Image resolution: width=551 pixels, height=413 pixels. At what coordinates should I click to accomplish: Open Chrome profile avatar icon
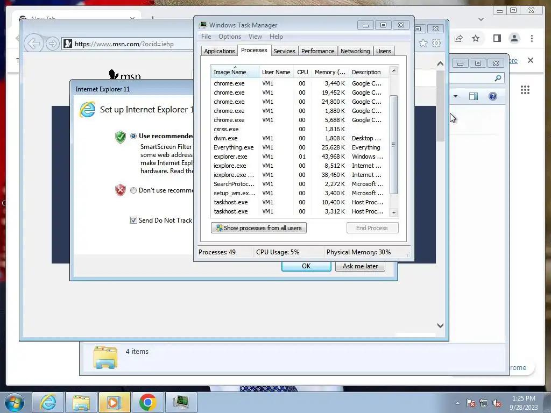514,38
